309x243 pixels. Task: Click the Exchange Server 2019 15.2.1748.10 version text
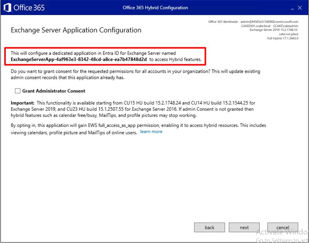tap(273, 30)
